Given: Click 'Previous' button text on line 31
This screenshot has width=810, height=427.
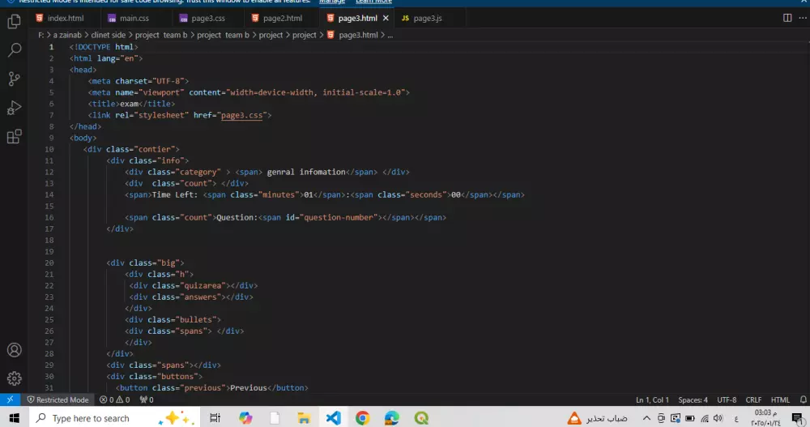Looking at the screenshot, I should [x=249, y=388].
